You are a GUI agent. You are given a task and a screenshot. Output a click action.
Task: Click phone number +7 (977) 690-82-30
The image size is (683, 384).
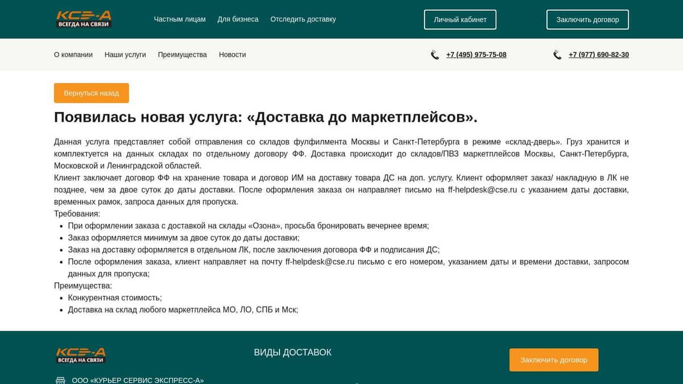(598, 55)
